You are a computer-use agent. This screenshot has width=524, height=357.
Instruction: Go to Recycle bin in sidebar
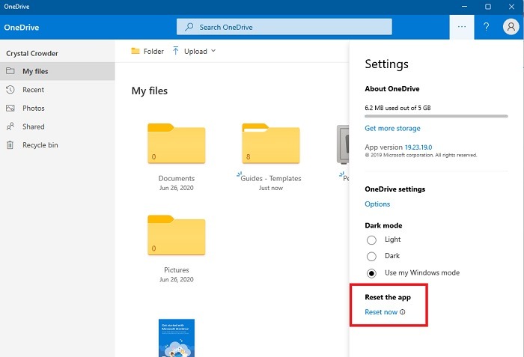click(58, 144)
